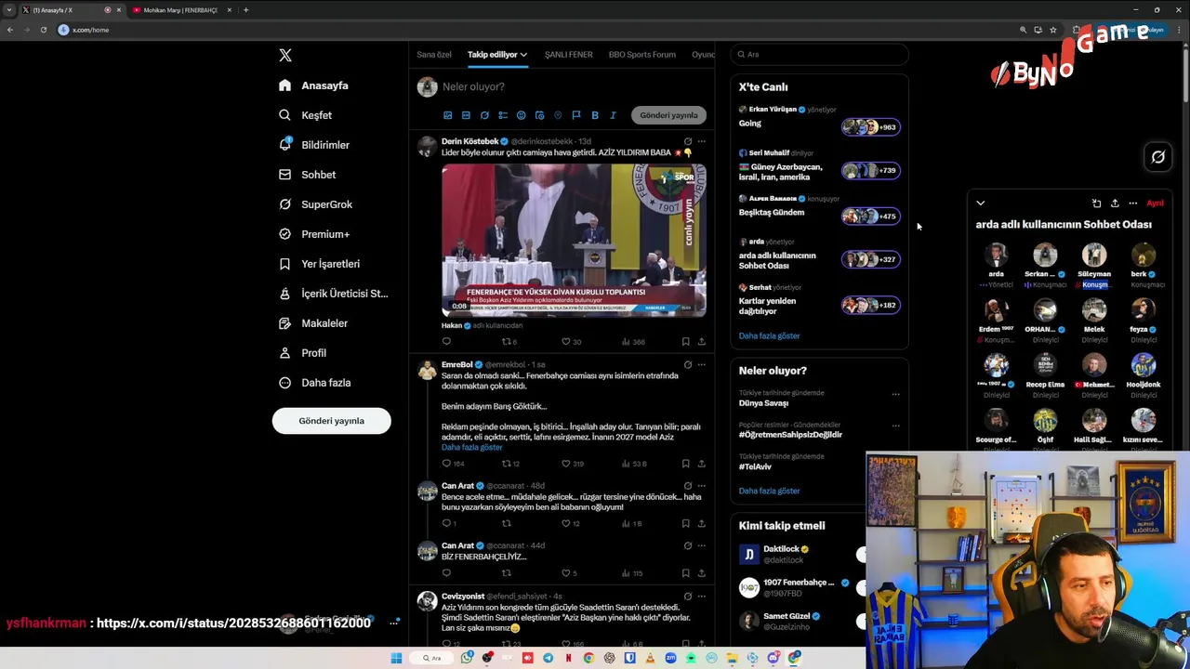
Task: Collapse the Sohbet Odası space panel
Action: click(980, 203)
